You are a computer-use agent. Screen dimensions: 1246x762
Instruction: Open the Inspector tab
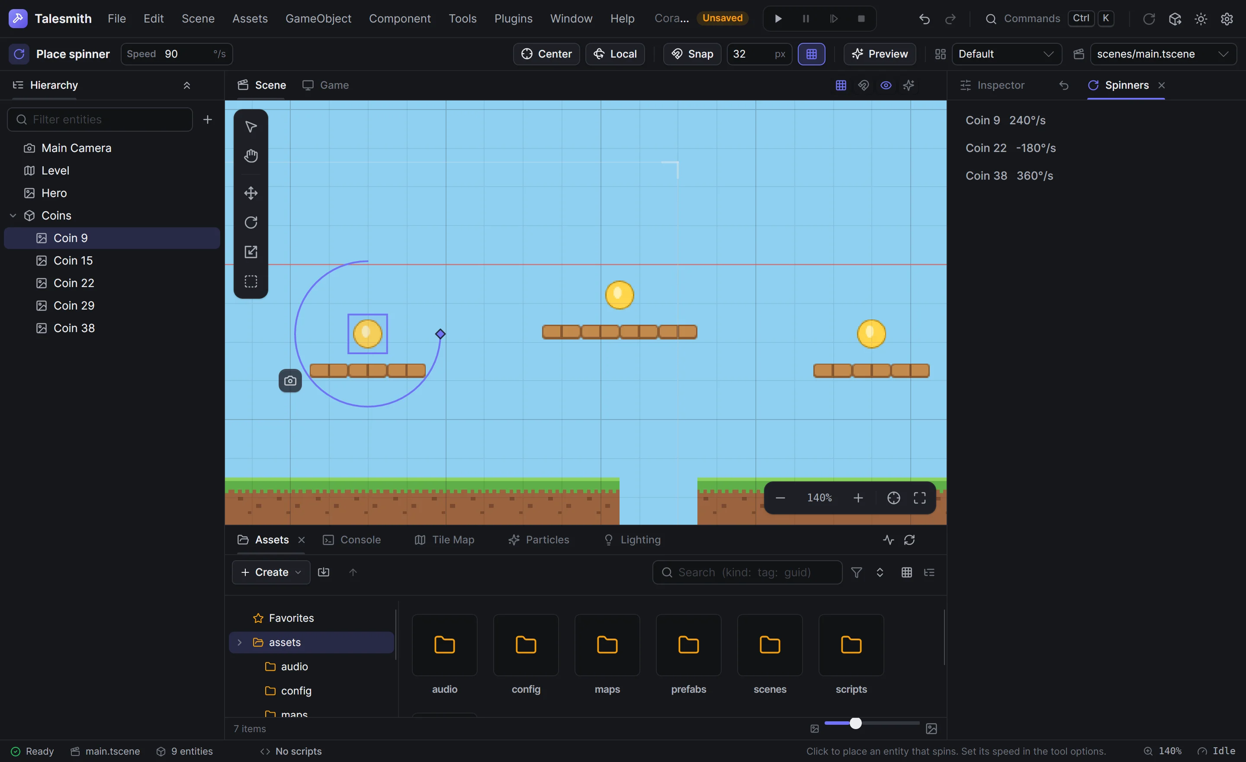point(992,85)
